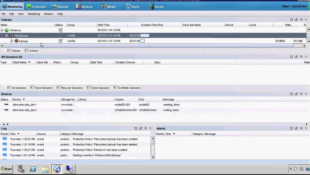Screen dimensions: 310x175
Task: Select the backup action icon
Action: tap(16, 41)
